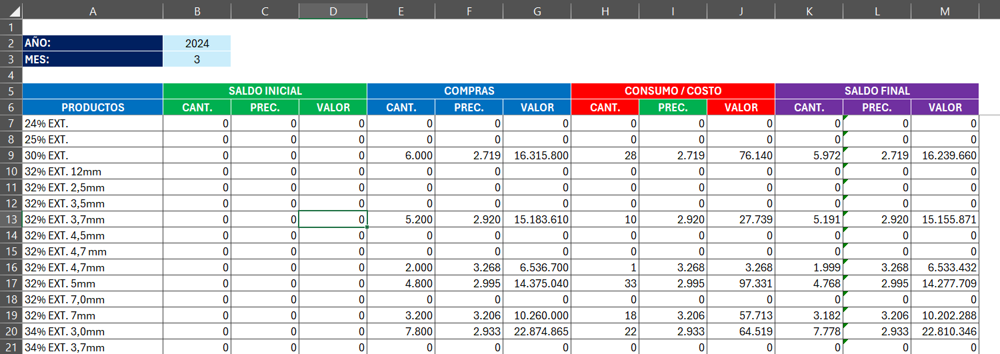Click the MES label cell
Screen dimensions: 1000x354
[x=93, y=59]
